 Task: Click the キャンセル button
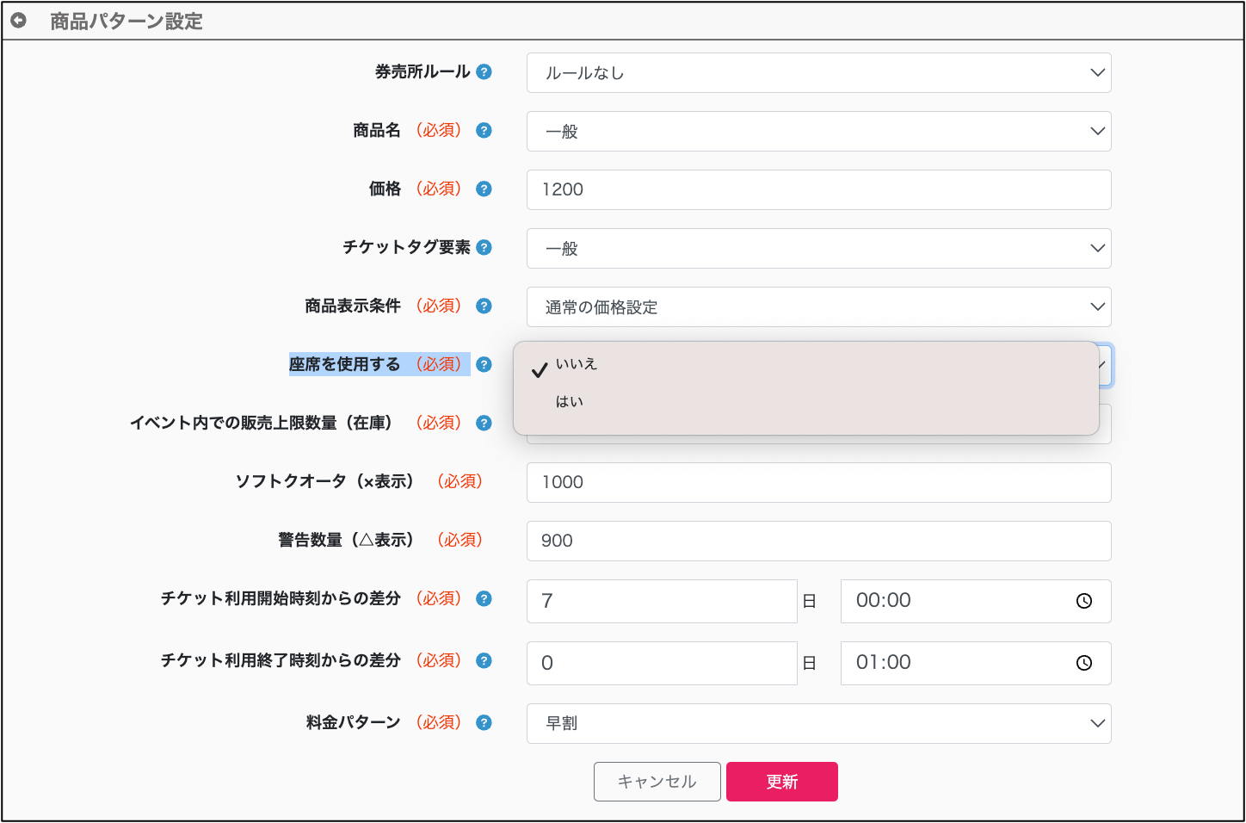coord(657,782)
